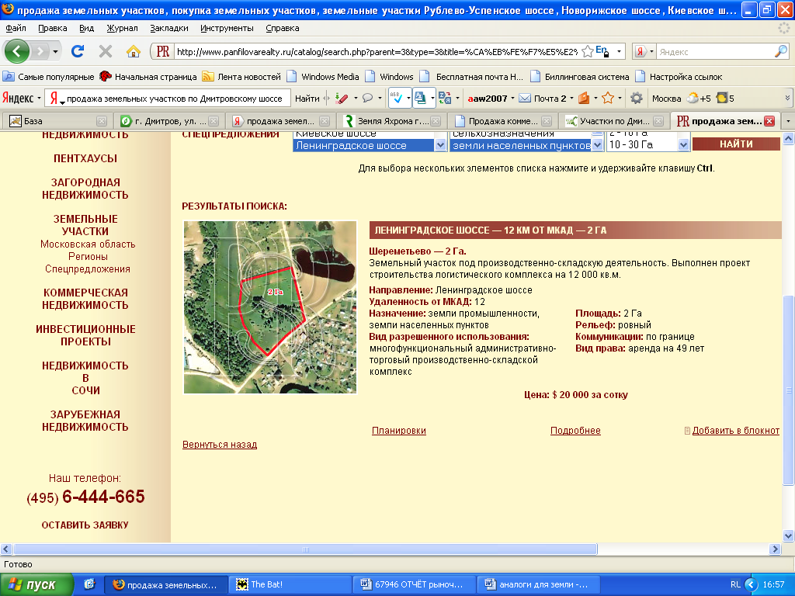The height and width of the screenshot is (596, 795).
Task: Click the НАЙТИ search button
Action: coord(736,144)
